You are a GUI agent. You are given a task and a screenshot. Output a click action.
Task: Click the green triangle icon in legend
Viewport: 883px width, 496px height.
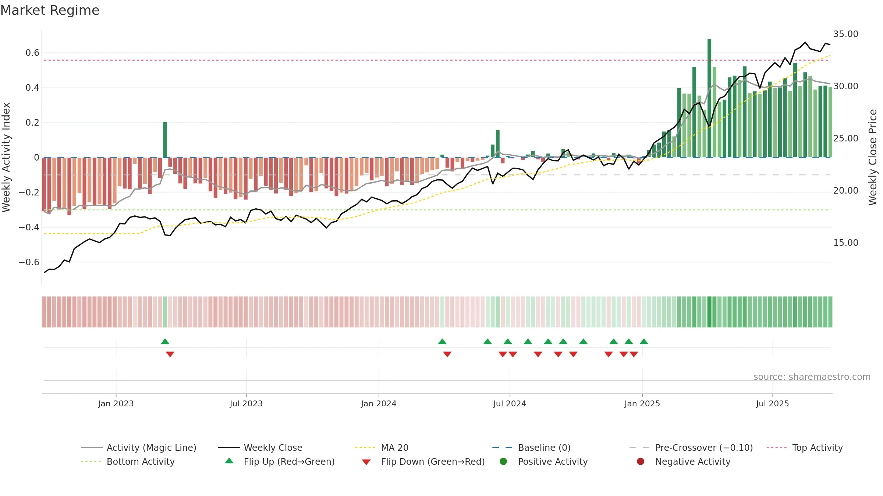pos(229,461)
